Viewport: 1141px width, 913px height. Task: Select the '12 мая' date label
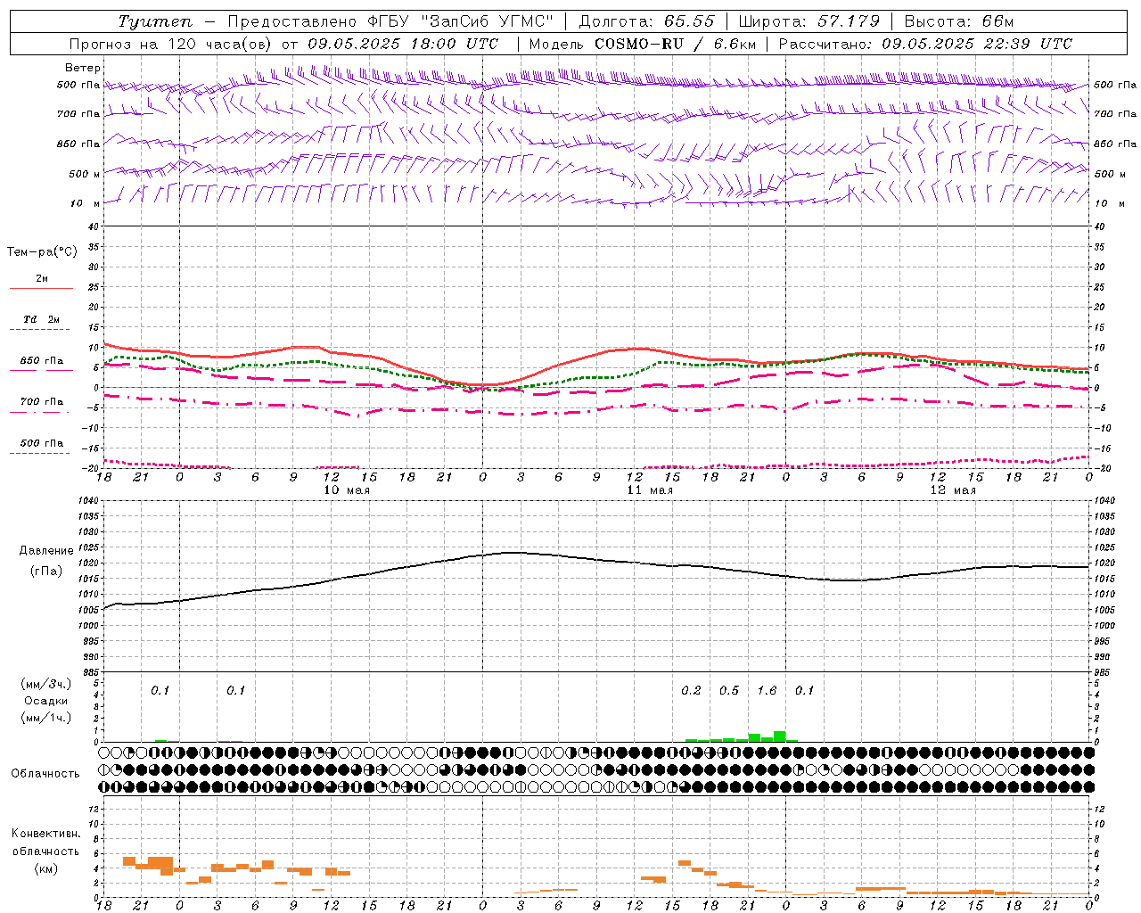click(x=953, y=490)
